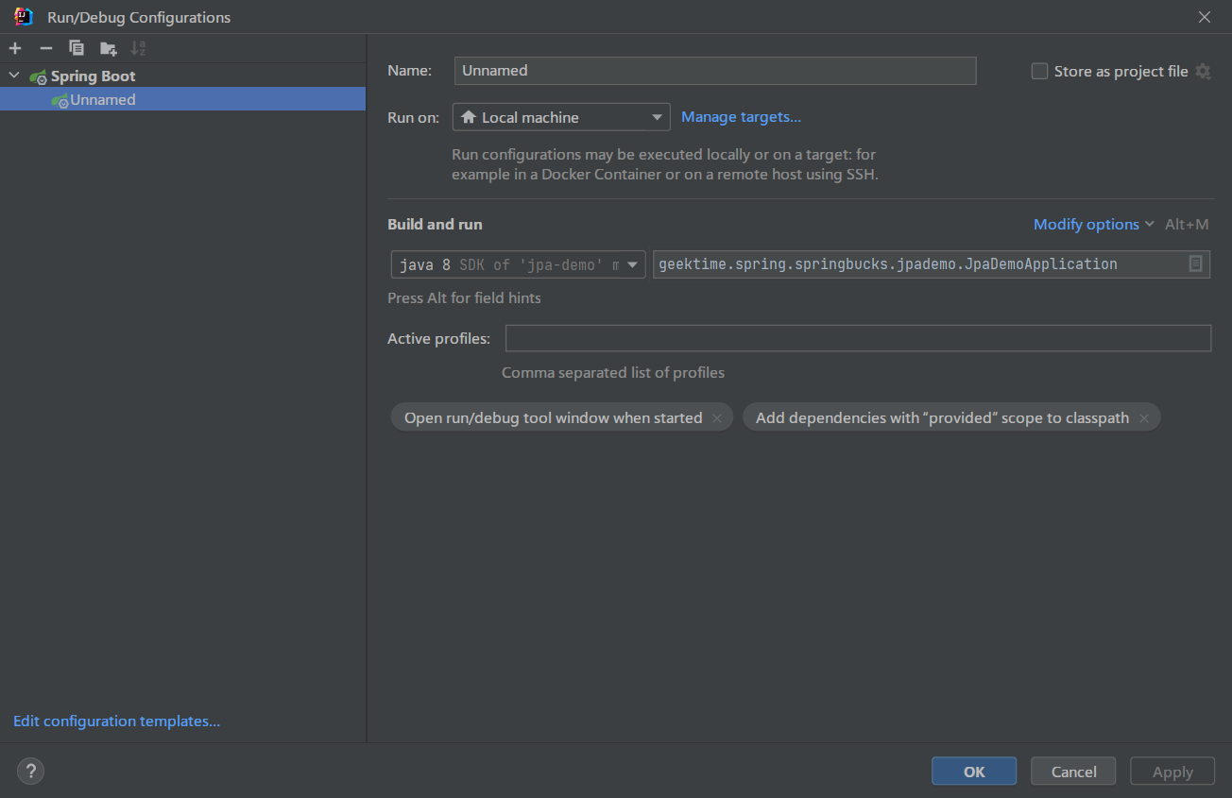This screenshot has height=798, width=1232.
Task: Collapse the Spring Boot tree node
Action: click(14, 76)
